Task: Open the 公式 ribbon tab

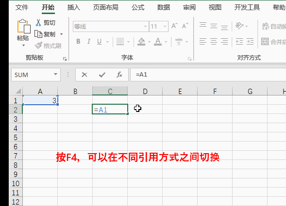Action: (138, 7)
